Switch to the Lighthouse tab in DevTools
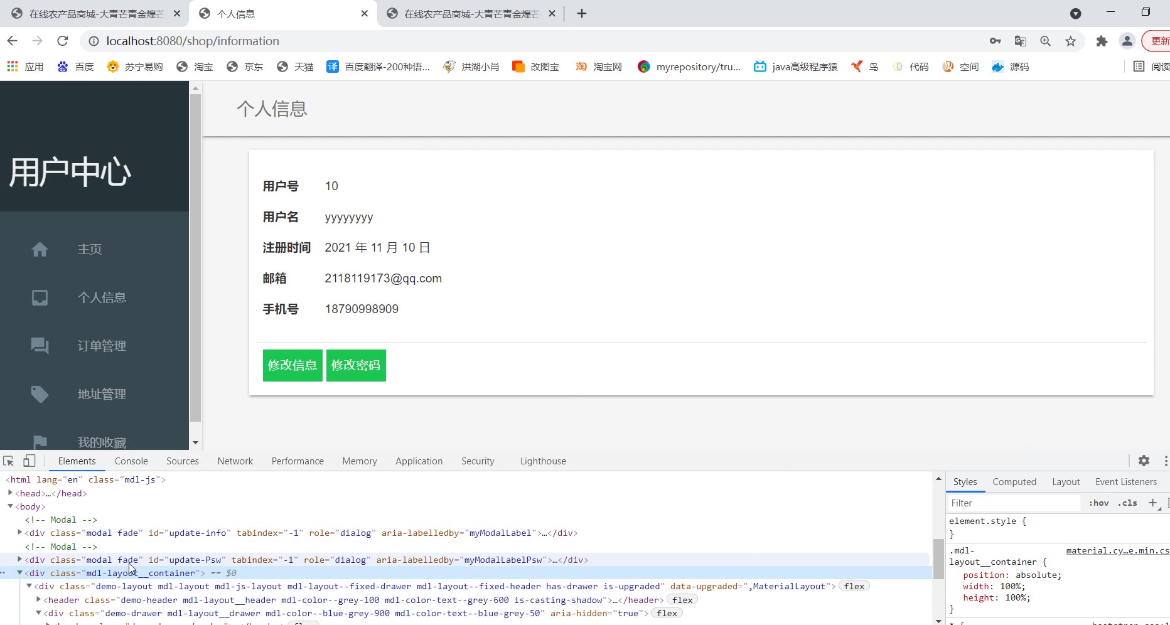The image size is (1170, 625). pyautogui.click(x=543, y=461)
